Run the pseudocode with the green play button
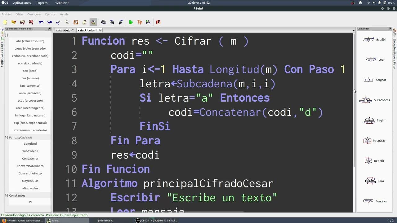Image resolution: width=397 pixels, height=223 pixels. click(x=131, y=22)
